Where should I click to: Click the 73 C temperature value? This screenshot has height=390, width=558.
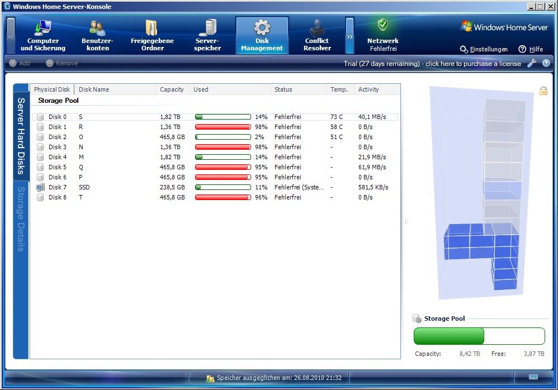(336, 117)
